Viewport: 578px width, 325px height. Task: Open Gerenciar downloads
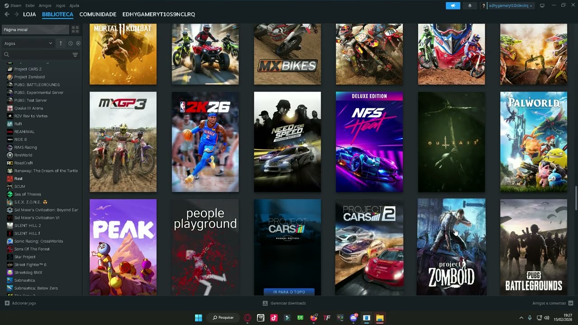click(284, 303)
